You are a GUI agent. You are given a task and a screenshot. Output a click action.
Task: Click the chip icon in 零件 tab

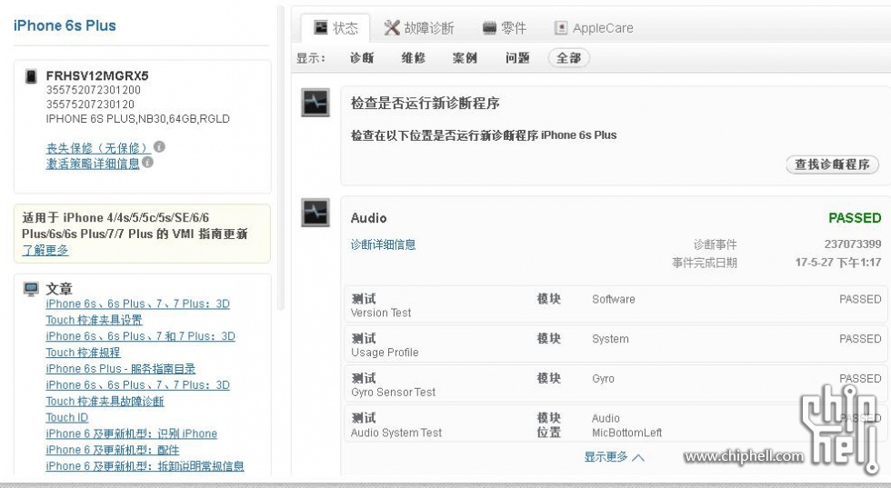tap(489, 28)
